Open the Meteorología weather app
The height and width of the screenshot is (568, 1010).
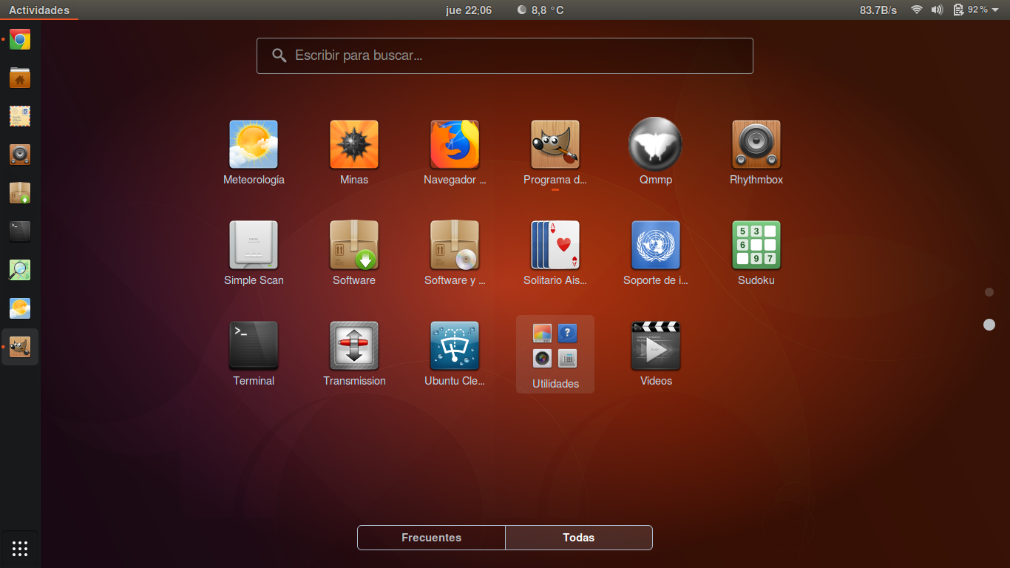[254, 145]
